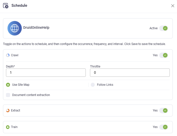Select the Use Site Map radio button

[x=8, y=85]
